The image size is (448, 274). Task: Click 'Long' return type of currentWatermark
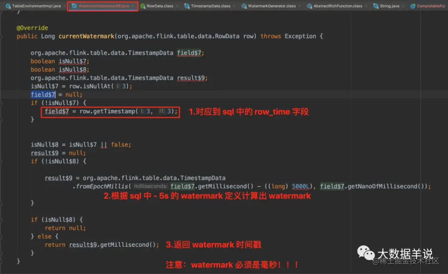click(x=48, y=36)
